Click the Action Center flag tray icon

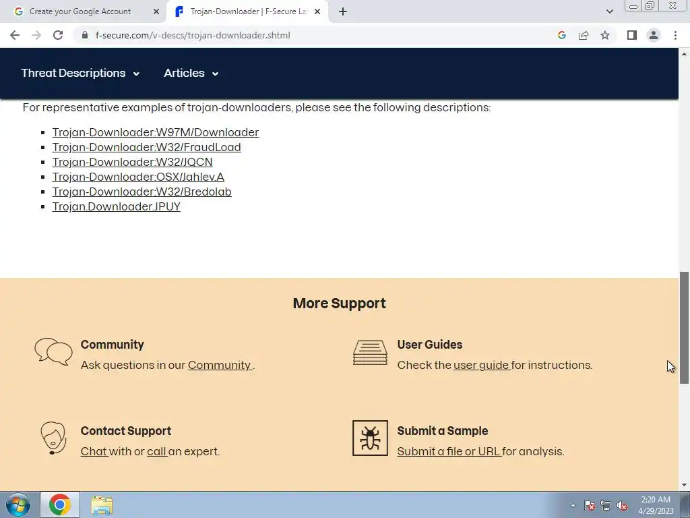[x=590, y=505]
